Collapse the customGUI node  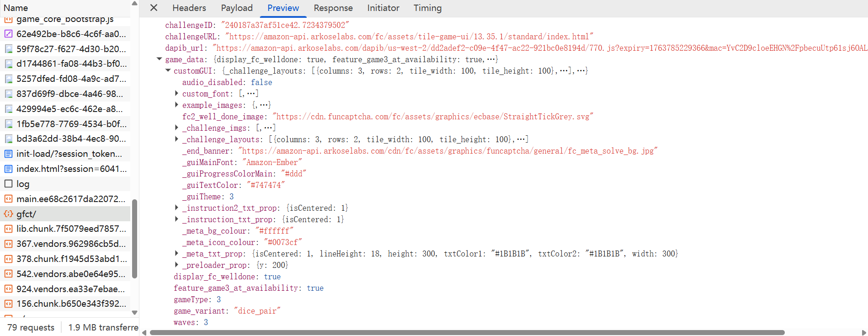coord(168,70)
